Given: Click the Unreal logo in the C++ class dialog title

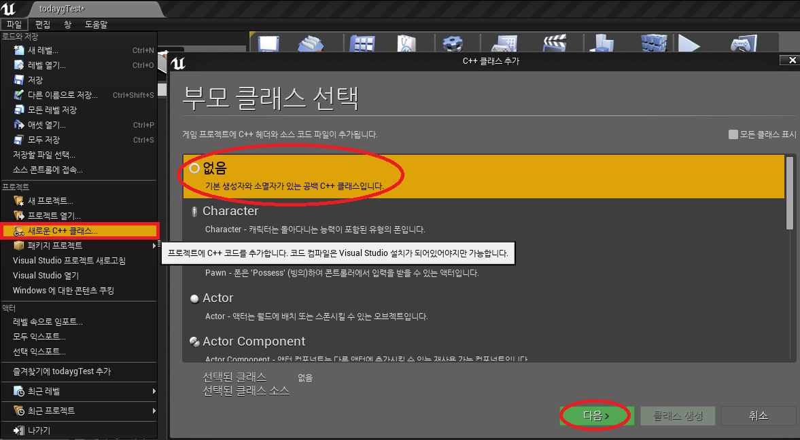Looking at the screenshot, I should [x=178, y=62].
